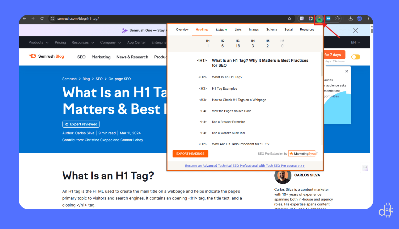Open the Chrome profile avatar

pos(359,19)
